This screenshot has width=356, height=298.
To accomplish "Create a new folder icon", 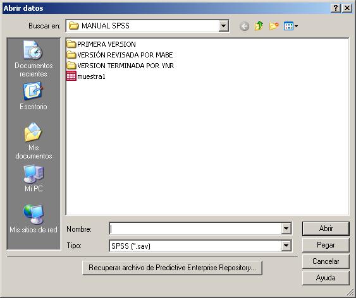I will [274, 26].
